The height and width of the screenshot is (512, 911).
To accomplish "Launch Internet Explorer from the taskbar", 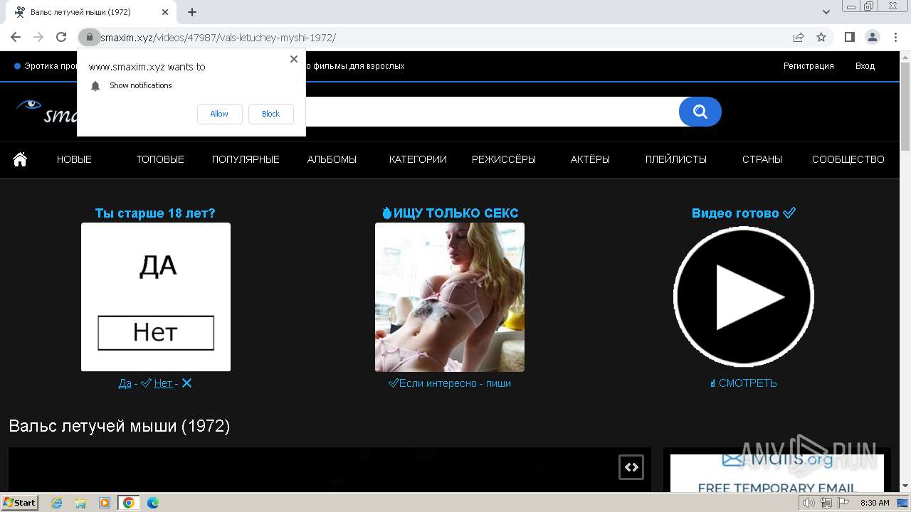I will [x=56, y=503].
